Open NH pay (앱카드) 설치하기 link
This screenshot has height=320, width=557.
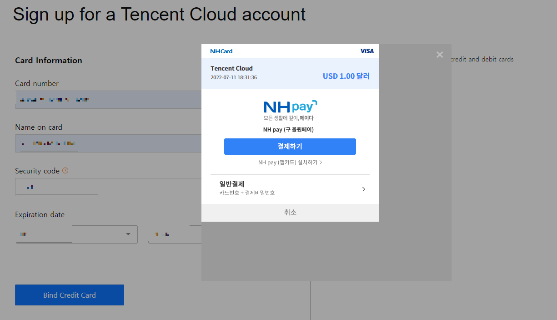(x=290, y=163)
